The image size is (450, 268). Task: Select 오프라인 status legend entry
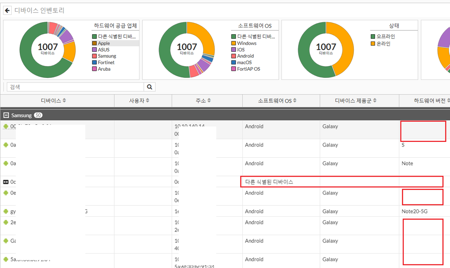point(383,36)
